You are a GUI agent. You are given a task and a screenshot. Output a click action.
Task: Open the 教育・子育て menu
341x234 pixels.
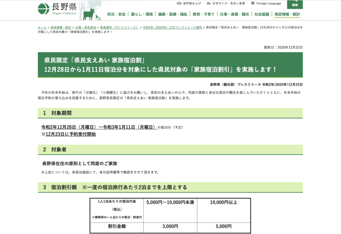(203, 14)
